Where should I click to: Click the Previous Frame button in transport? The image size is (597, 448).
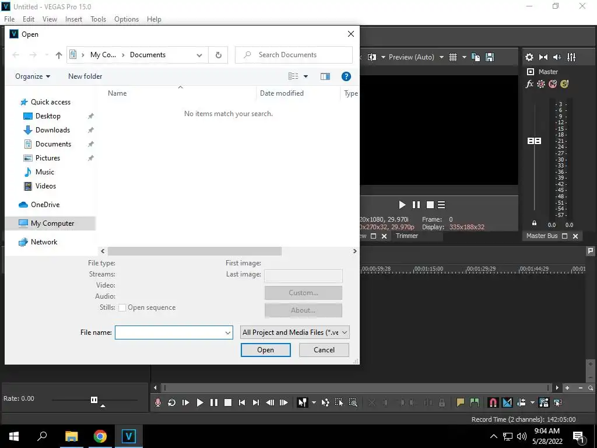270,402
